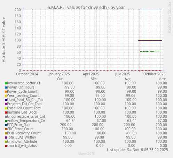Select the Total_LBAs_Written label
The image size is (173, 158).
pyautogui.click(x=21, y=138)
